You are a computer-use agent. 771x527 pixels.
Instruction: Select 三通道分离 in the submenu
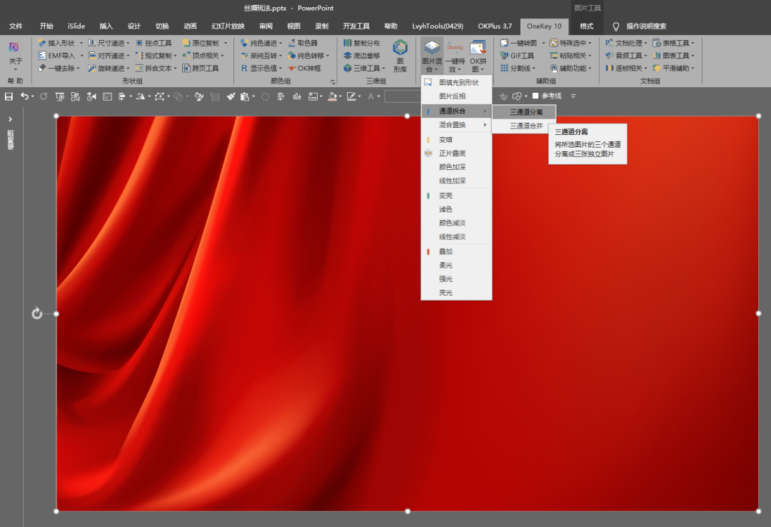524,111
